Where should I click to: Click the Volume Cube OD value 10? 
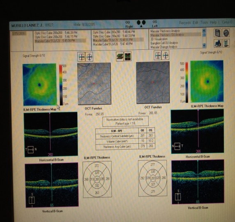coord(143,141)
